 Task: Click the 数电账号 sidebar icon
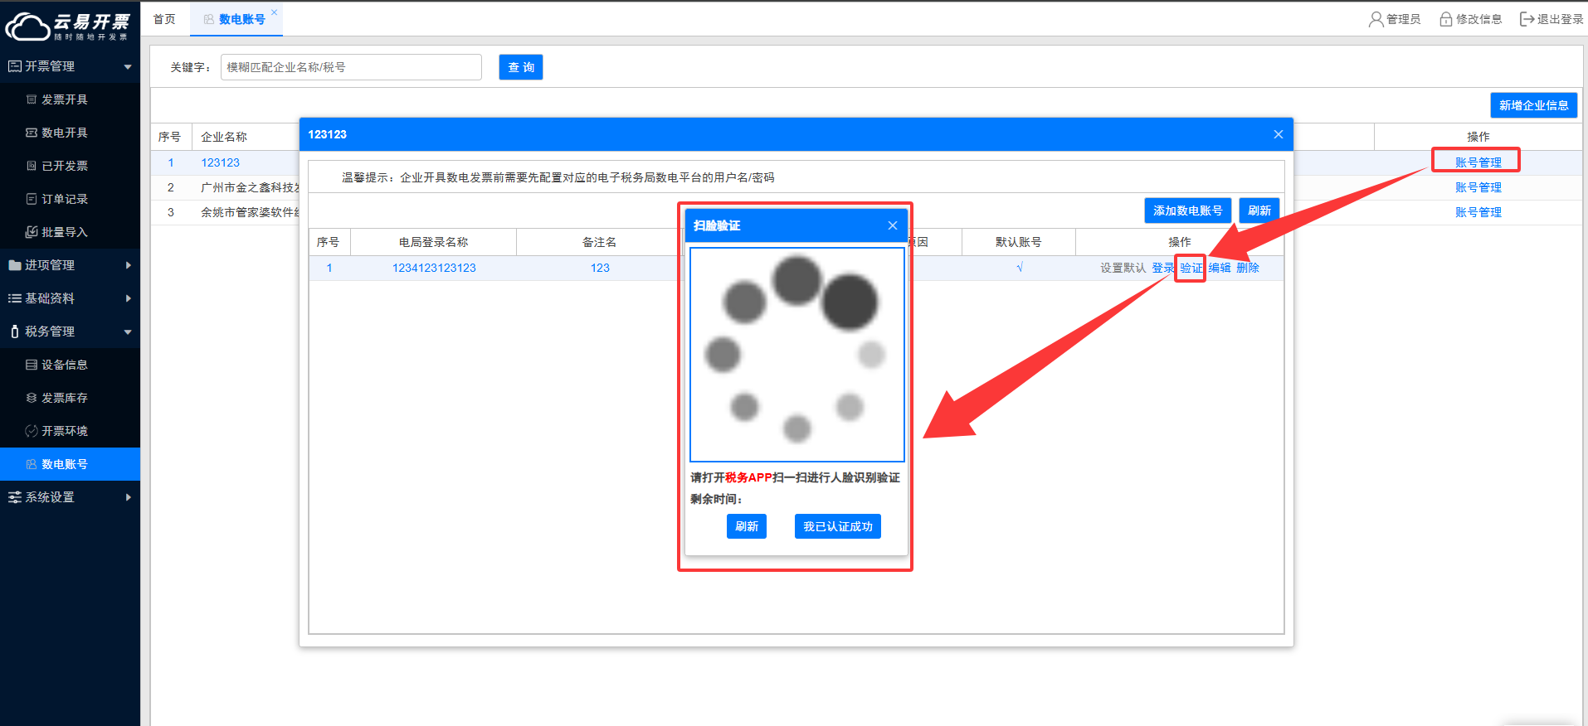(x=32, y=464)
